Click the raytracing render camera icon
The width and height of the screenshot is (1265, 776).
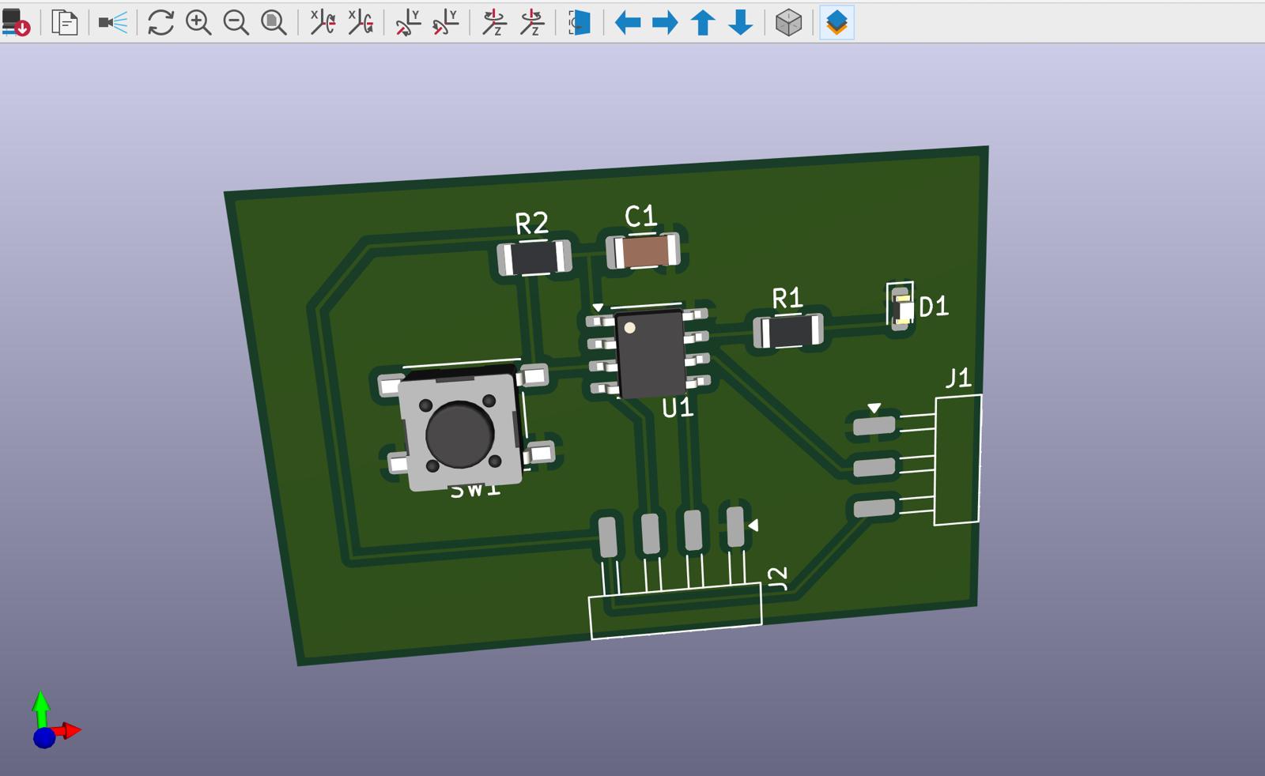[x=113, y=22]
